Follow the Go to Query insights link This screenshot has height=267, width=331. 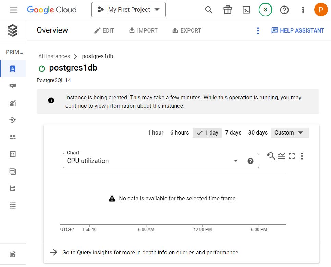click(144, 252)
